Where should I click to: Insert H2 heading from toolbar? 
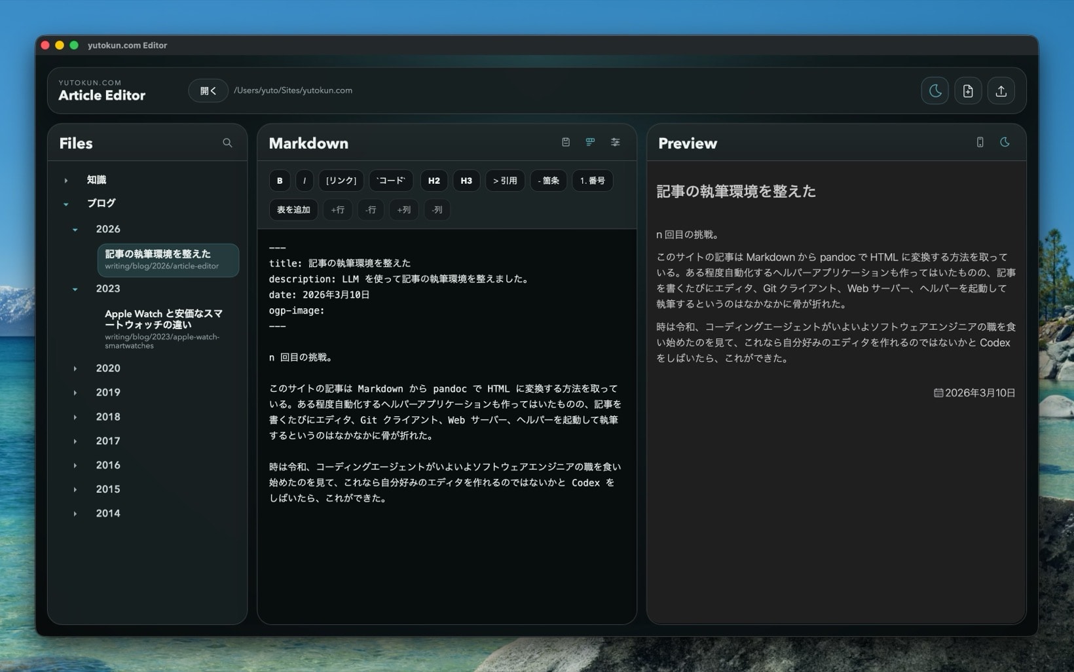(x=434, y=181)
